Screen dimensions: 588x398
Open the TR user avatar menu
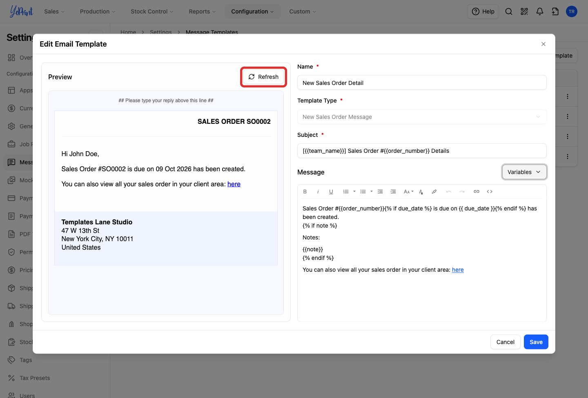[x=572, y=11]
